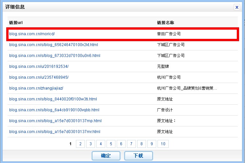Viewport: 245px width, 163px height.
Task: Open link blog_656246470100v2kt.html
Action: [x=54, y=45]
